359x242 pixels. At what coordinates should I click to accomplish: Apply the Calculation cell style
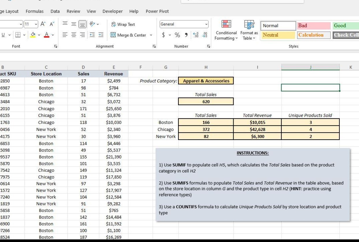pos(314,35)
